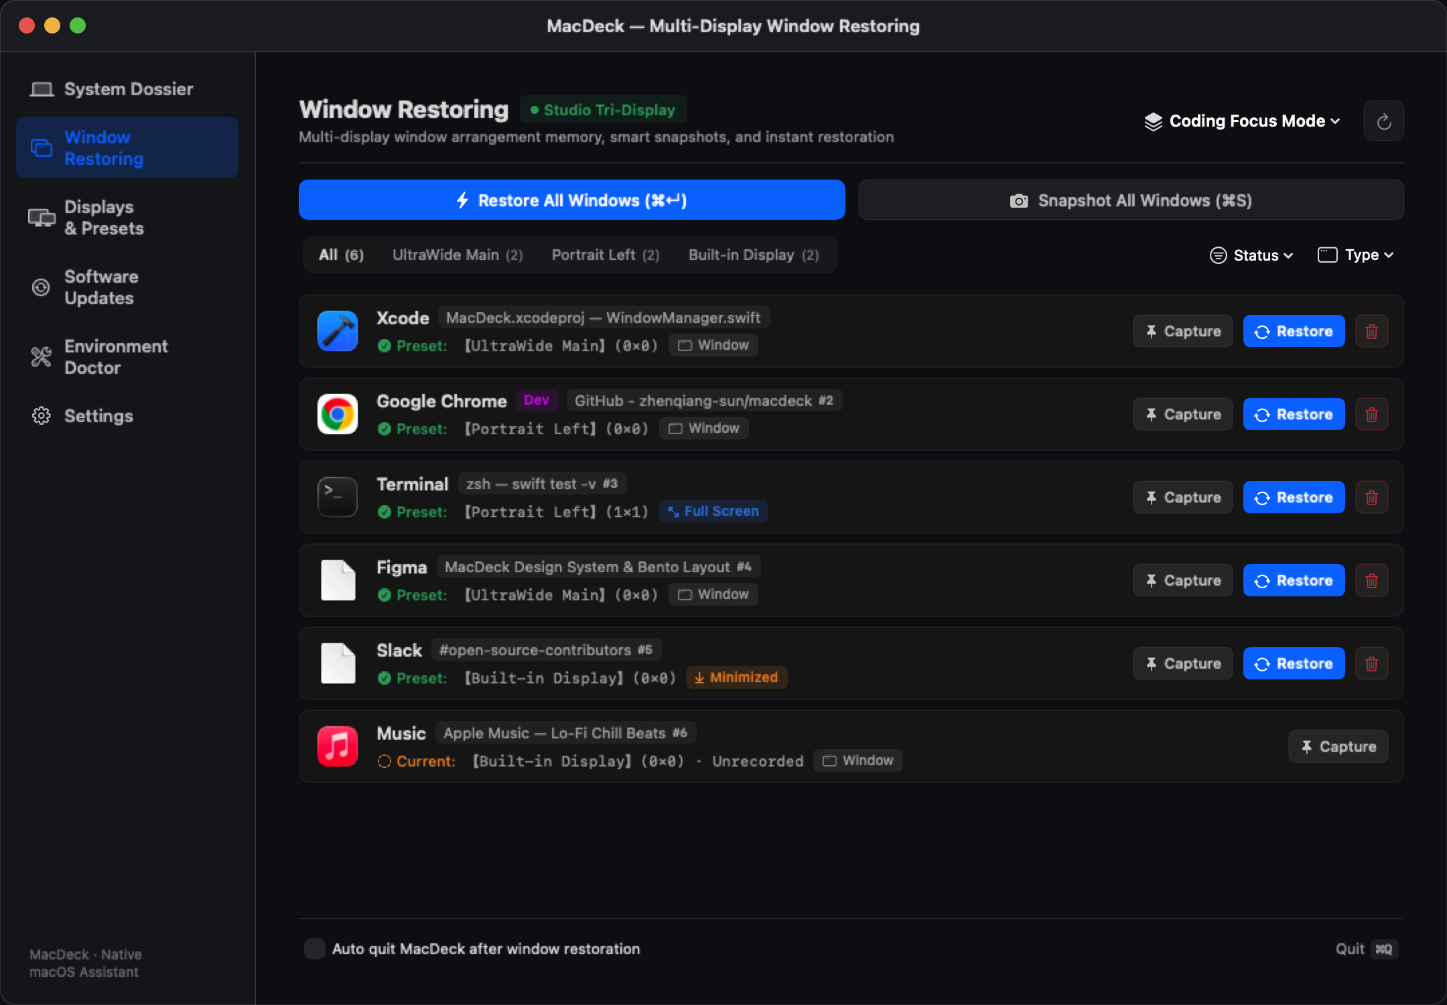
Task: Open the Type filter dropdown
Action: [1355, 255]
